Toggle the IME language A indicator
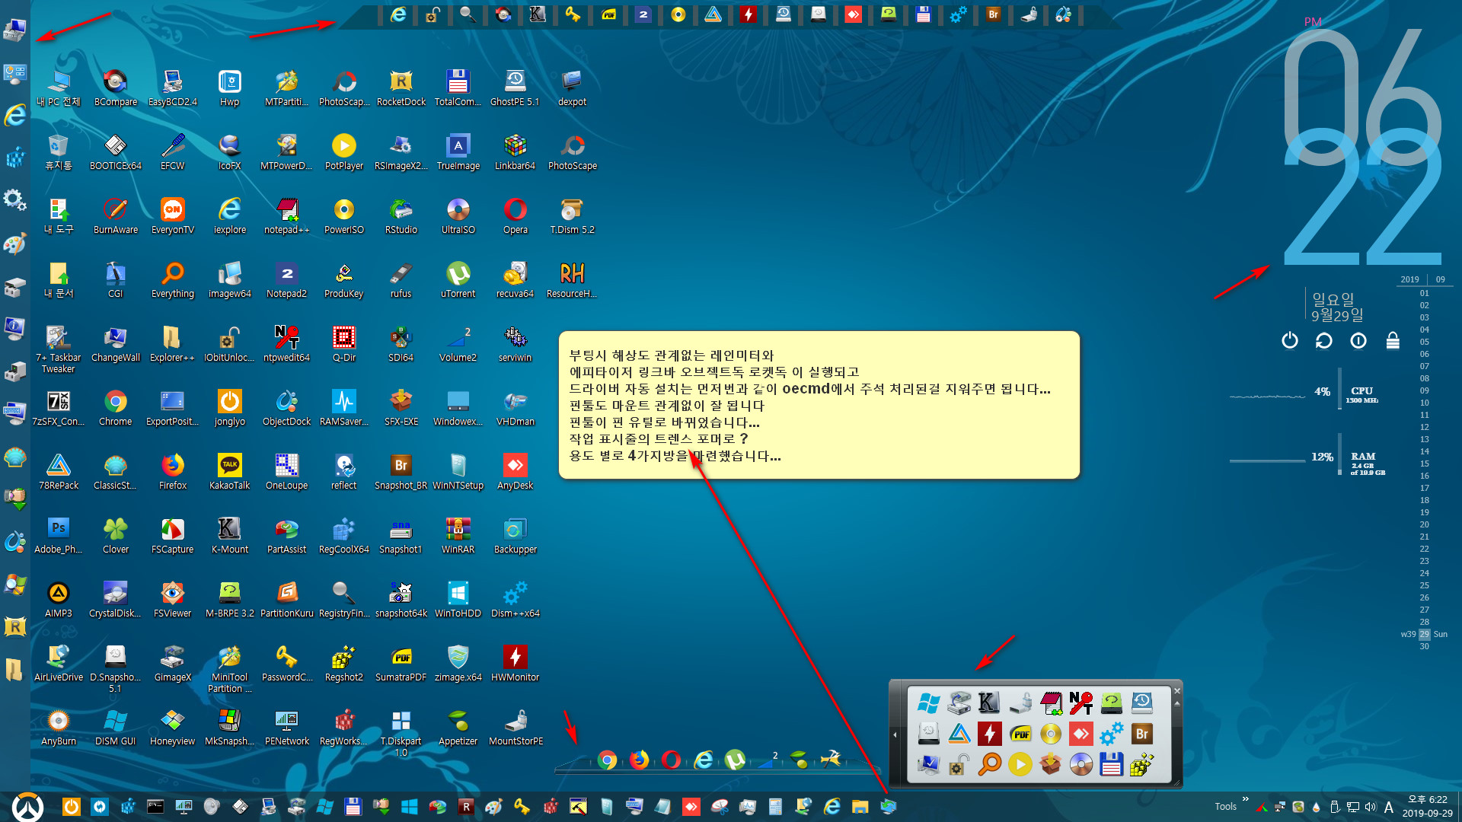This screenshot has width=1462, height=822. tap(1389, 807)
